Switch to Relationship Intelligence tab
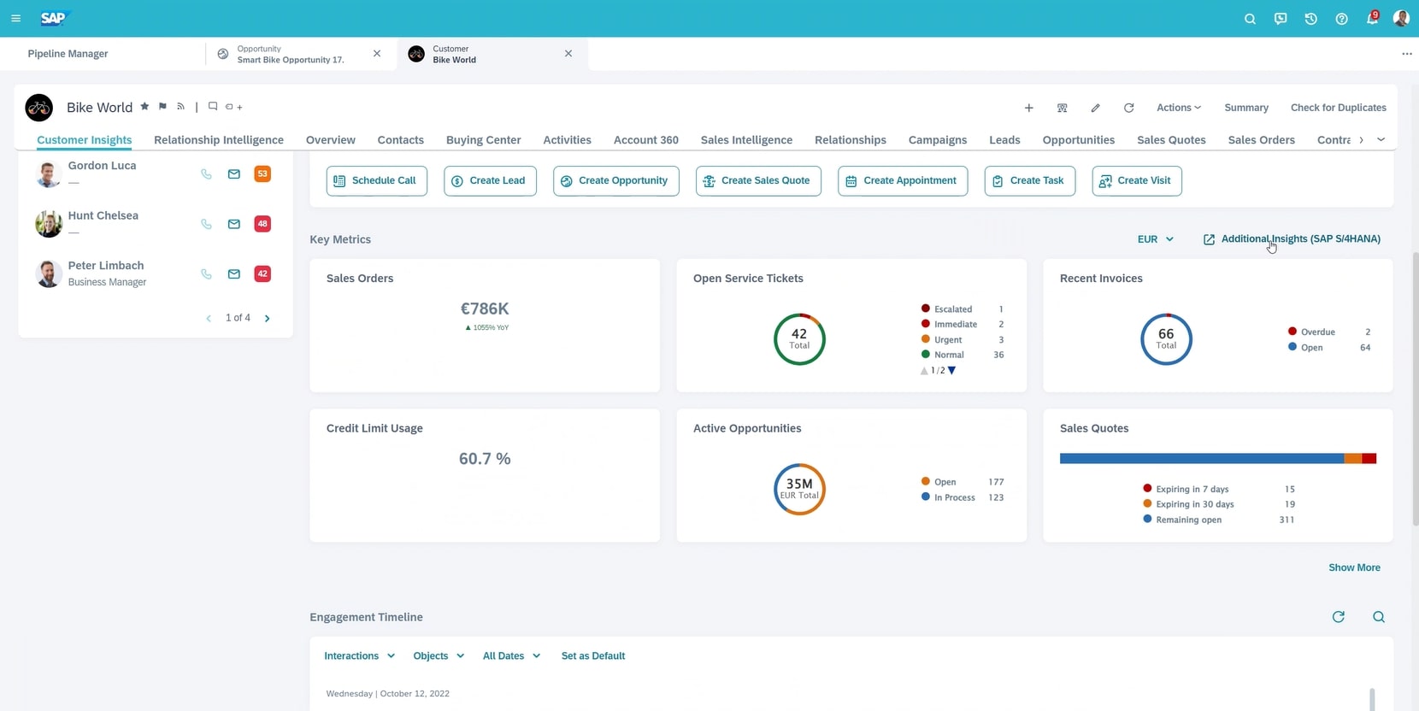Screen dimensions: 1419x711 pos(219,140)
